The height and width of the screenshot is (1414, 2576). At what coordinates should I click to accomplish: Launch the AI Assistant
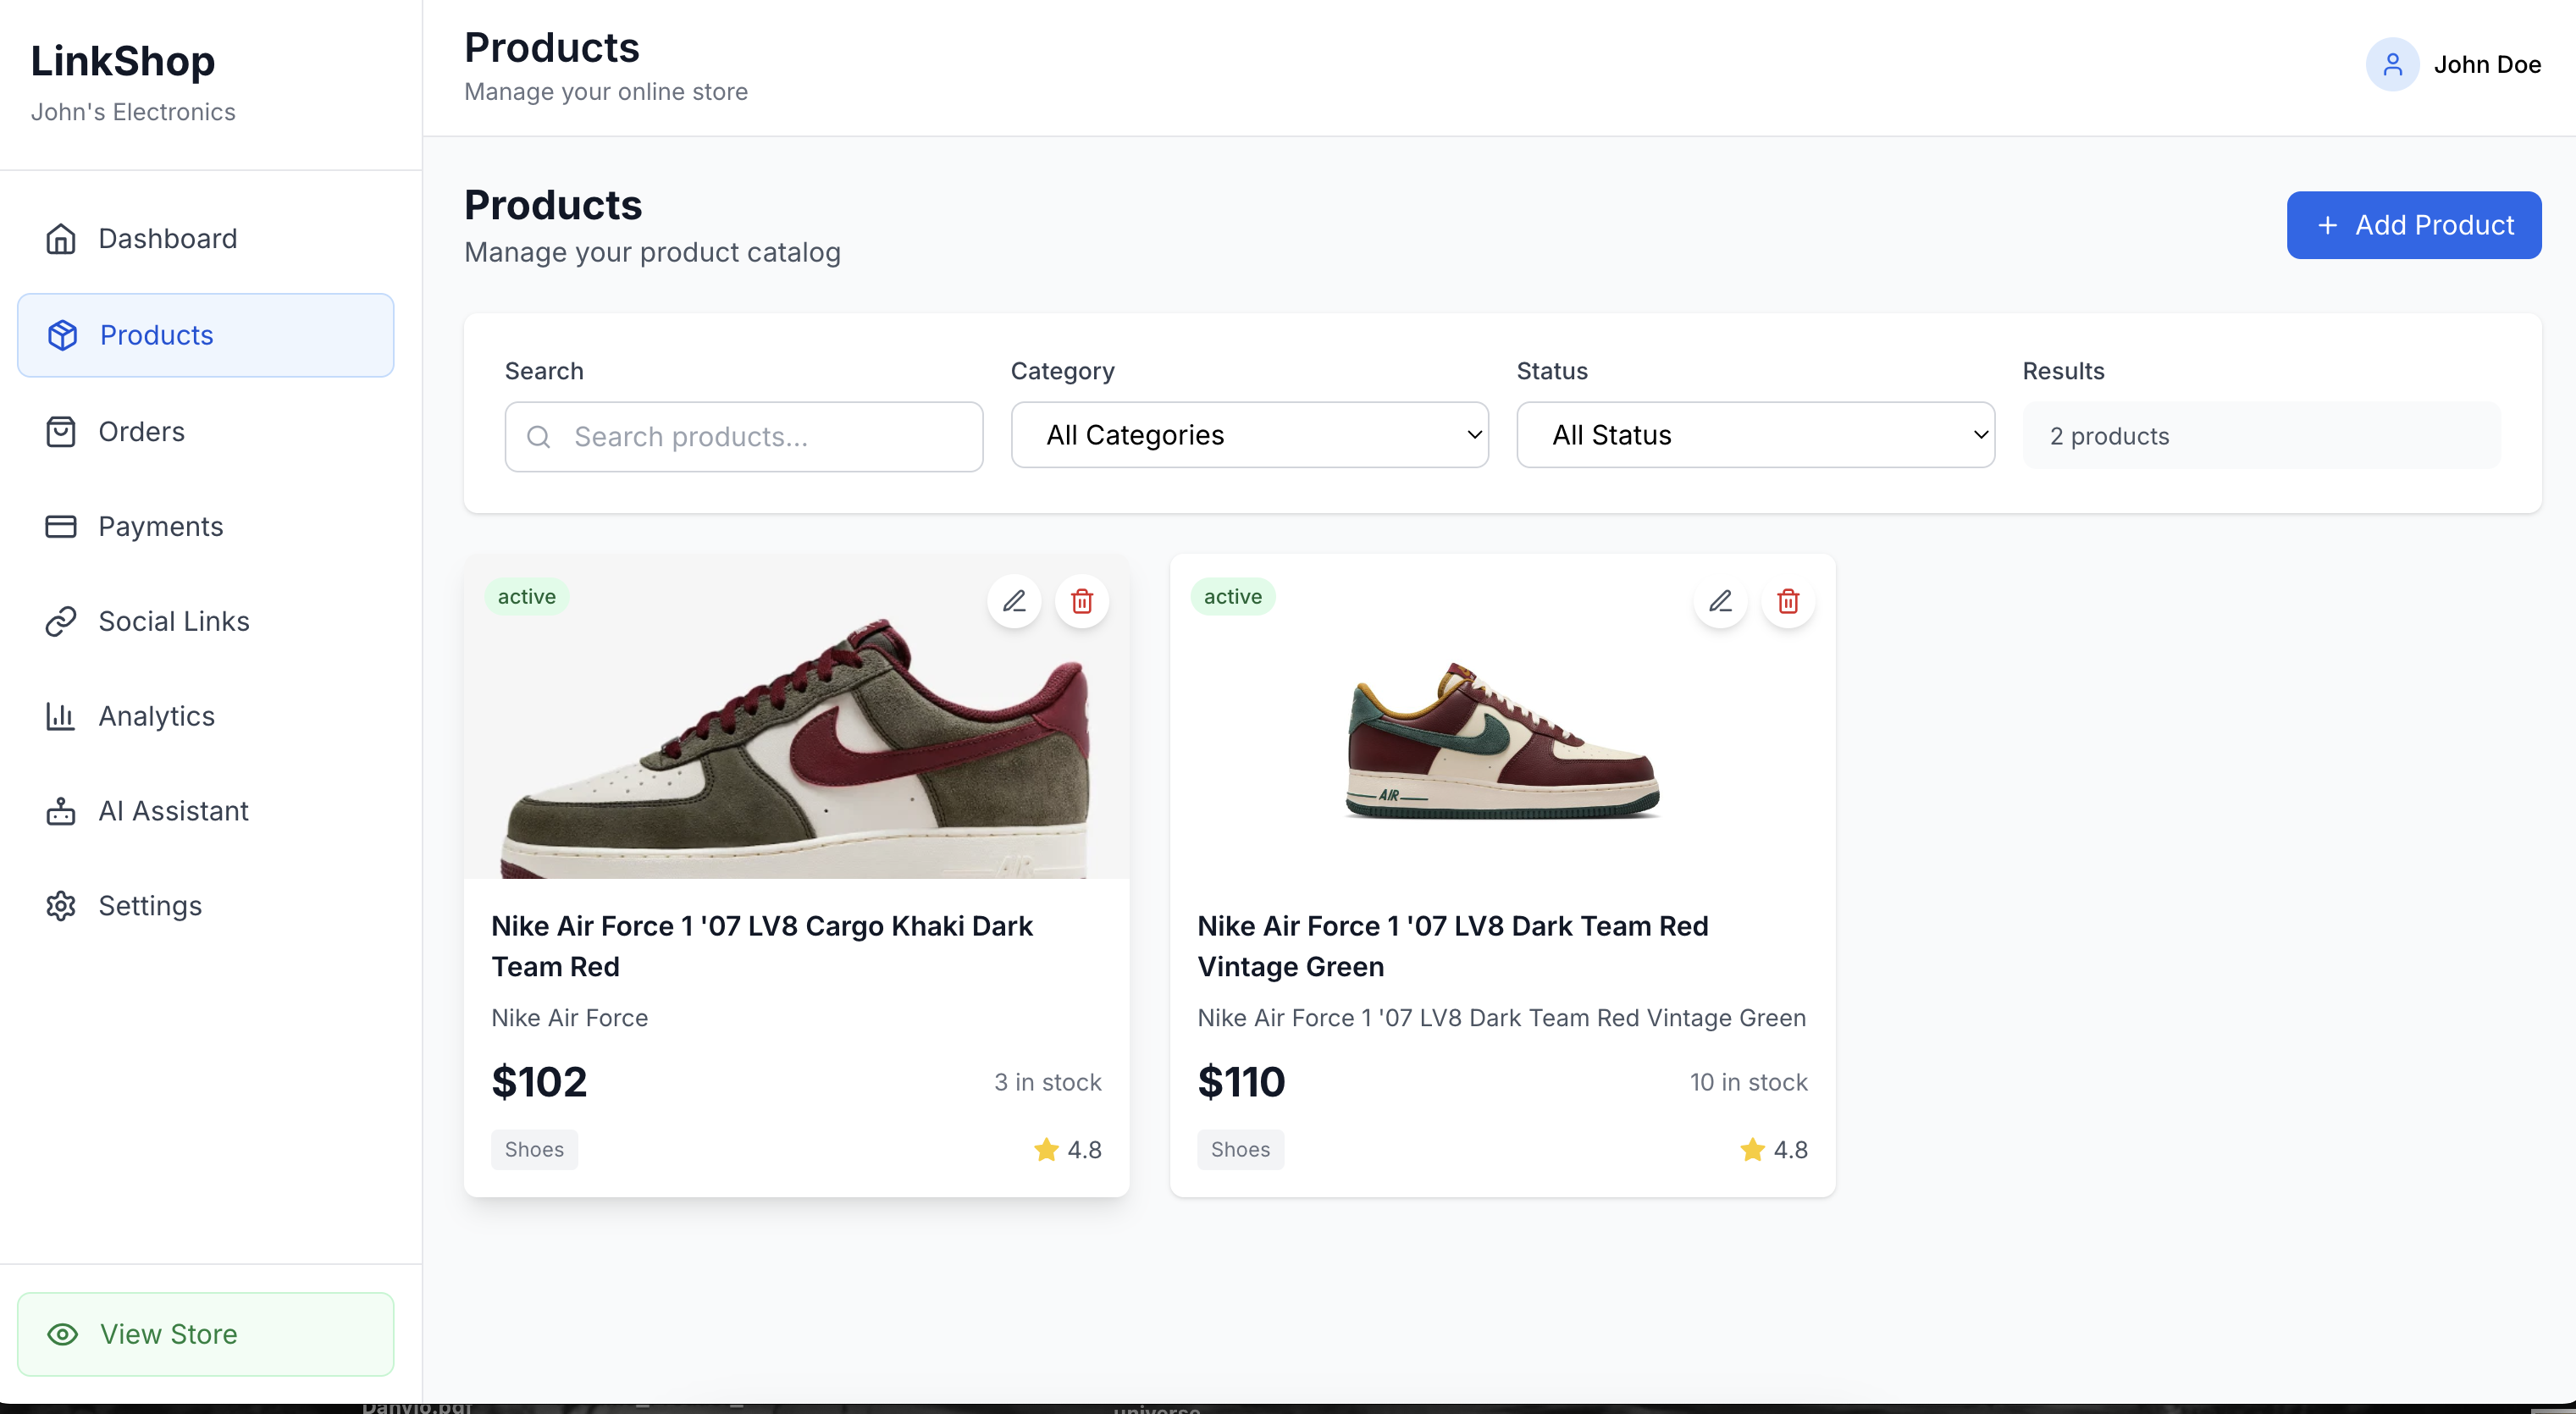(173, 811)
